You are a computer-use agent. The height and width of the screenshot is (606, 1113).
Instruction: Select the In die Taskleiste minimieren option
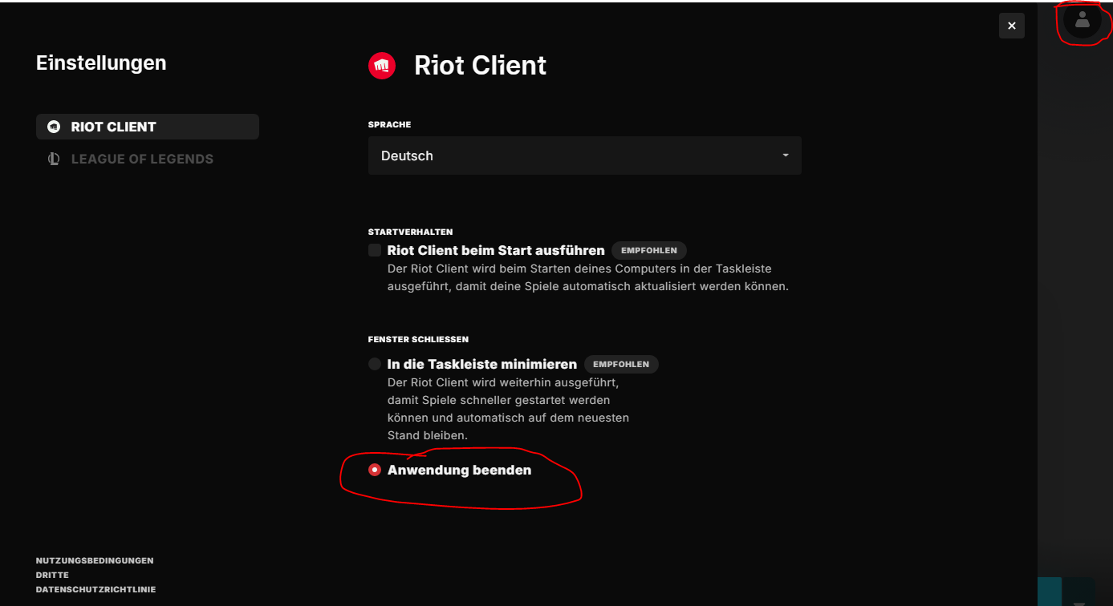coord(374,363)
